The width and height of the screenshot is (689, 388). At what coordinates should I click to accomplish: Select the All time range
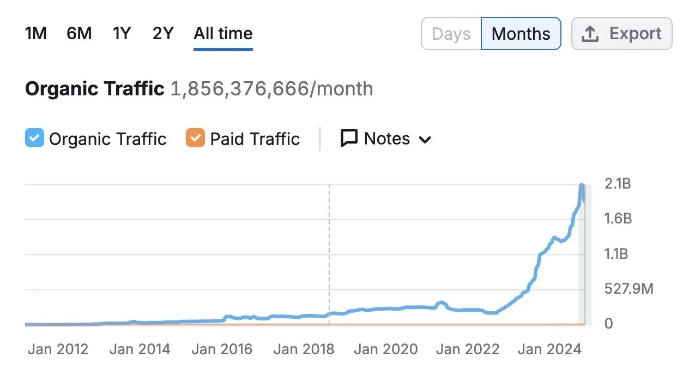[x=222, y=33]
